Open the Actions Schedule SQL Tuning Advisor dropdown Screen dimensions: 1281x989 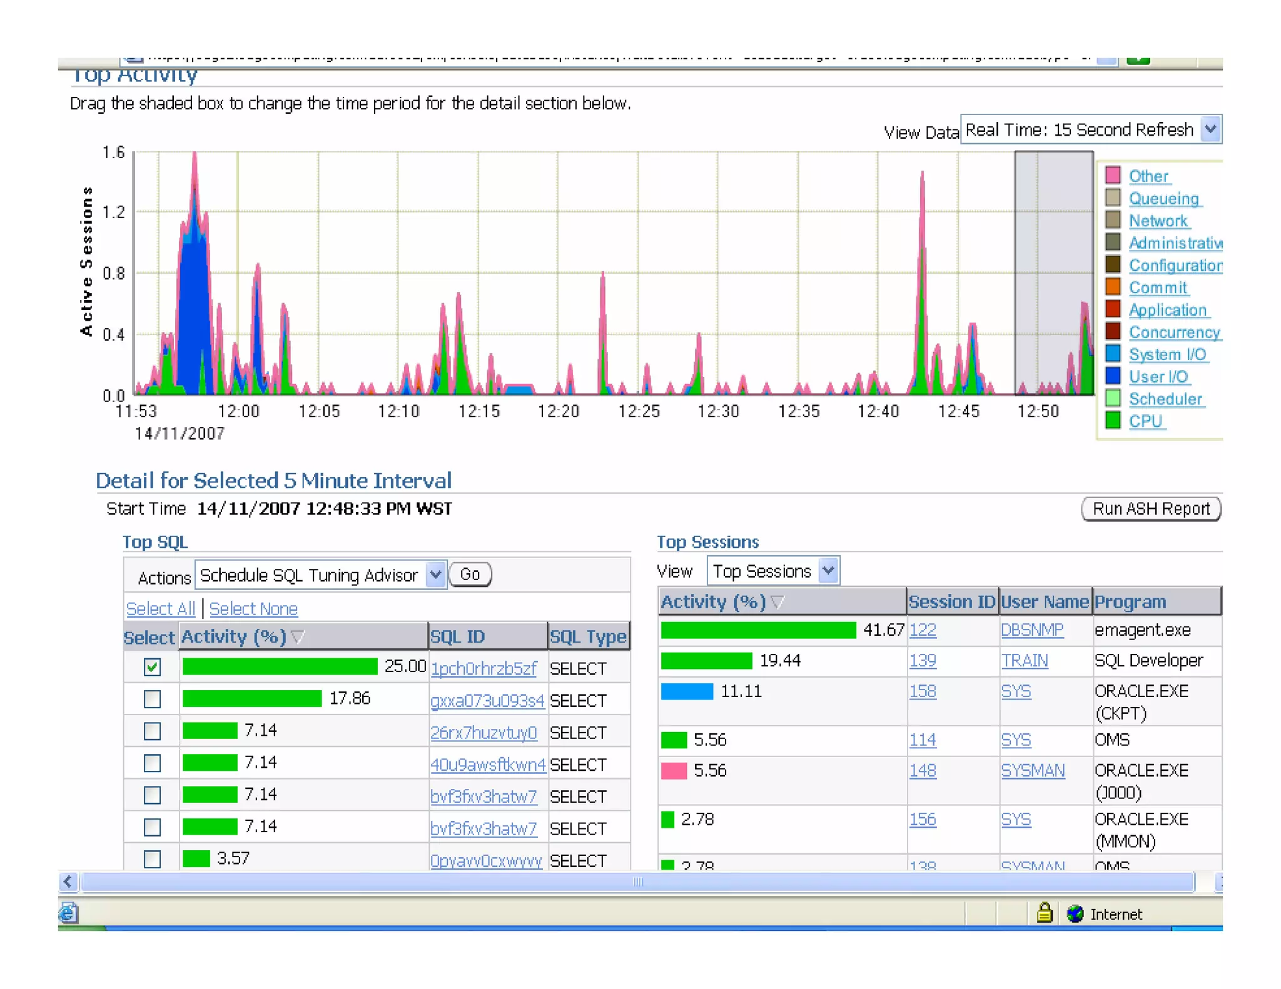321,575
